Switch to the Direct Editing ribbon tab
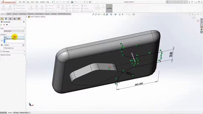 pyautogui.click(x=39, y=14)
